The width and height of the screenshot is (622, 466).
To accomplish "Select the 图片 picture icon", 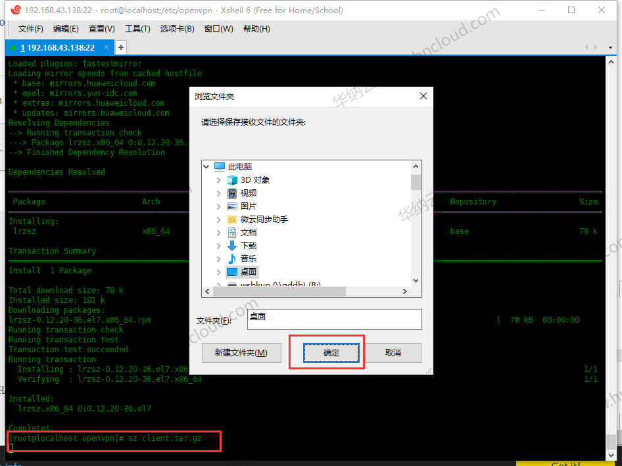I will tap(232, 206).
